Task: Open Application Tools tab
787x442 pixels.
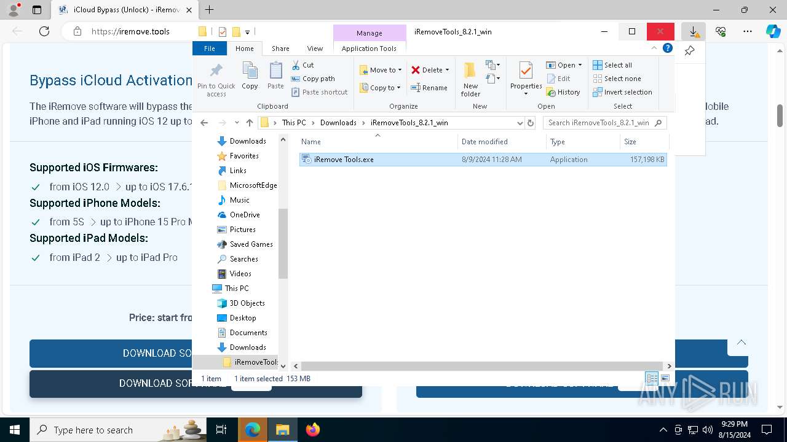Action: [369, 48]
